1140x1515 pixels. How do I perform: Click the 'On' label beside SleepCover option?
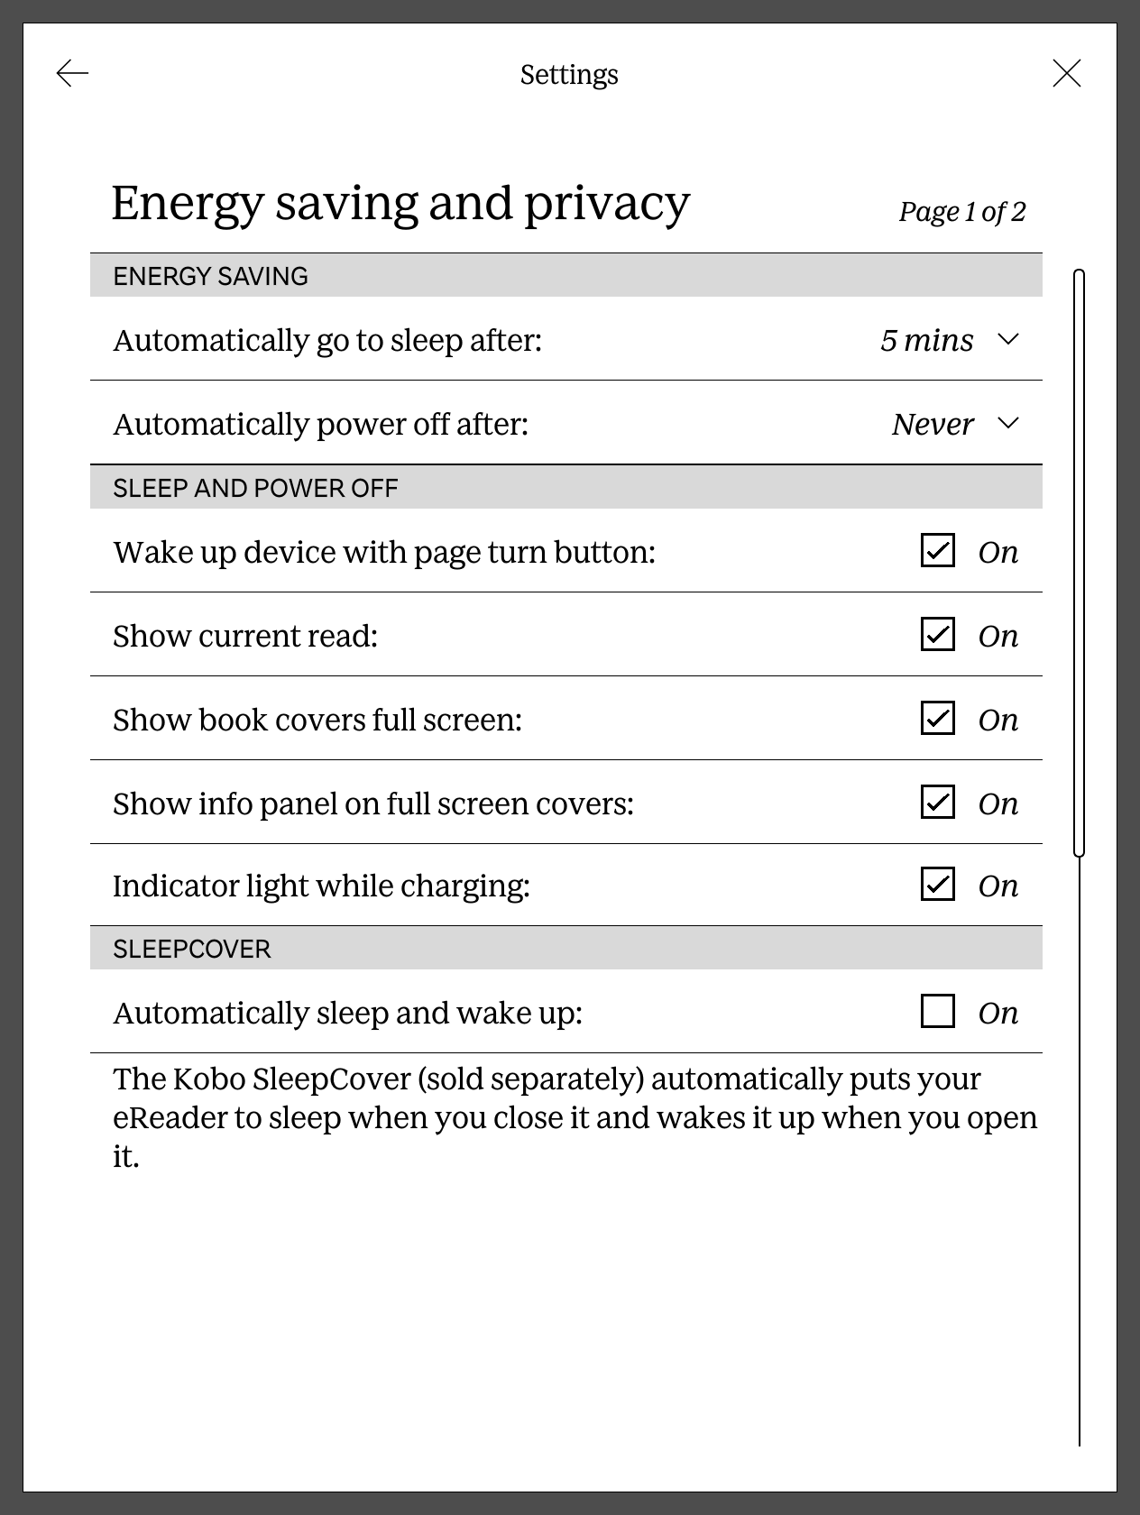pyautogui.click(x=998, y=1014)
